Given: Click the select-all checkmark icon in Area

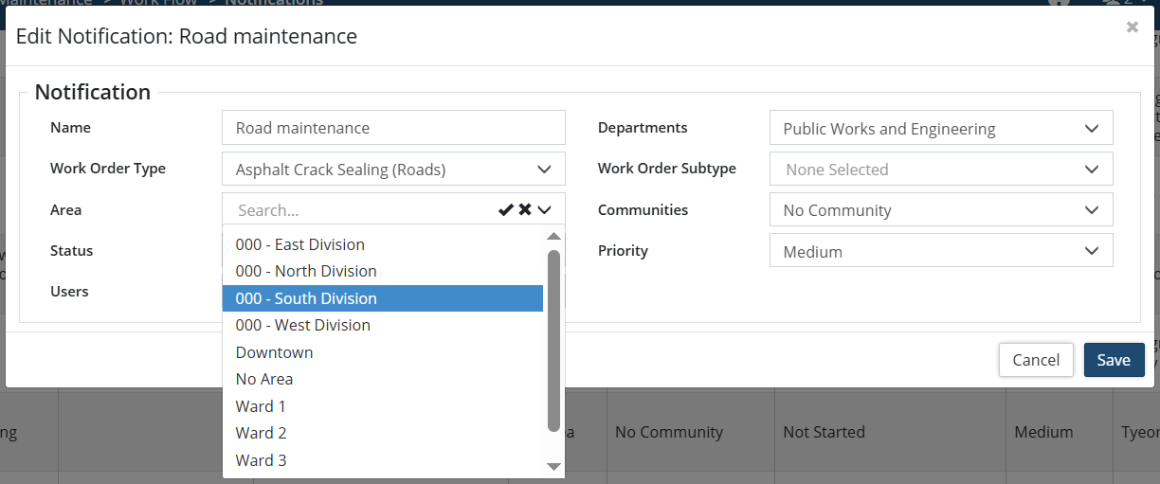Looking at the screenshot, I should pos(506,210).
